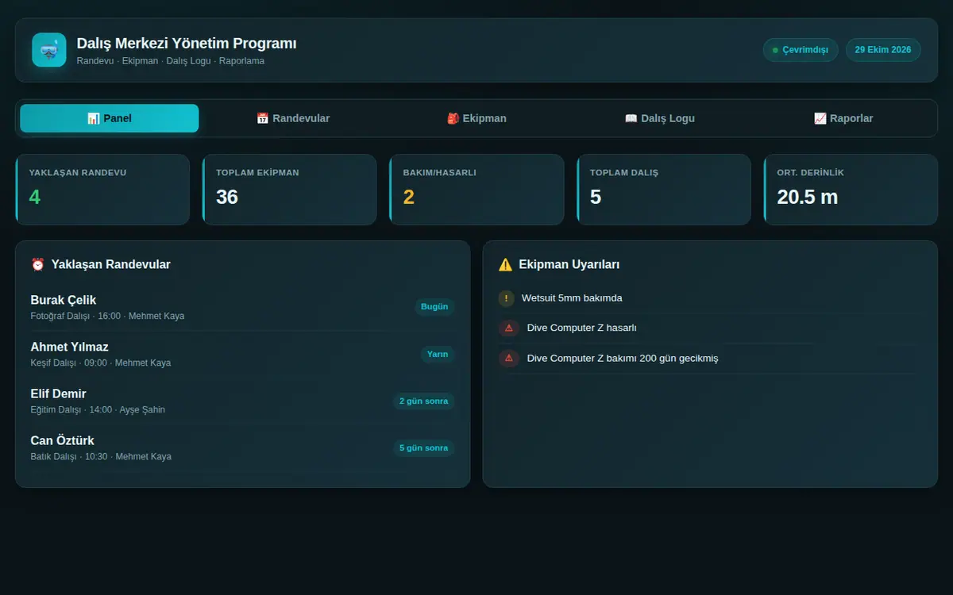953x595 pixels.
Task: Open the Panel tab
Action: pyautogui.click(x=110, y=118)
